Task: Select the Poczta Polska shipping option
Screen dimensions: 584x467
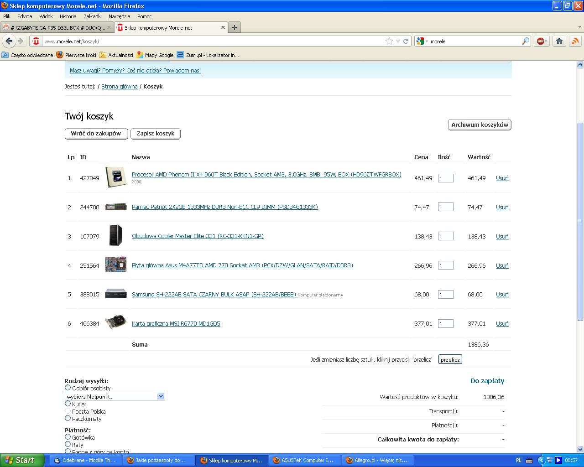Action: pos(68,411)
